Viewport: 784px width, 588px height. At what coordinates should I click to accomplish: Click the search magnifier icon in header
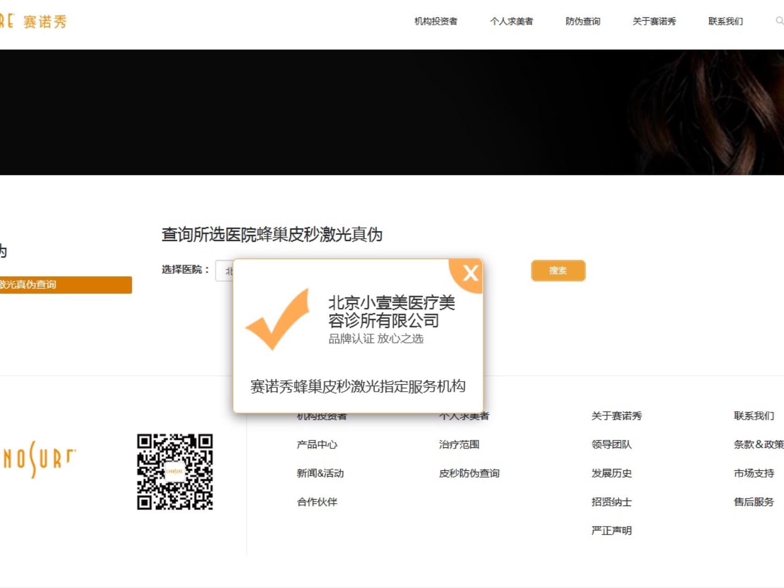click(779, 21)
